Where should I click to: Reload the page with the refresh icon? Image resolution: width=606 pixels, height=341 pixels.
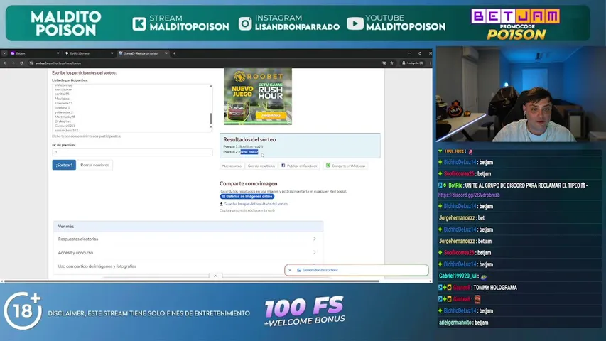21,63
